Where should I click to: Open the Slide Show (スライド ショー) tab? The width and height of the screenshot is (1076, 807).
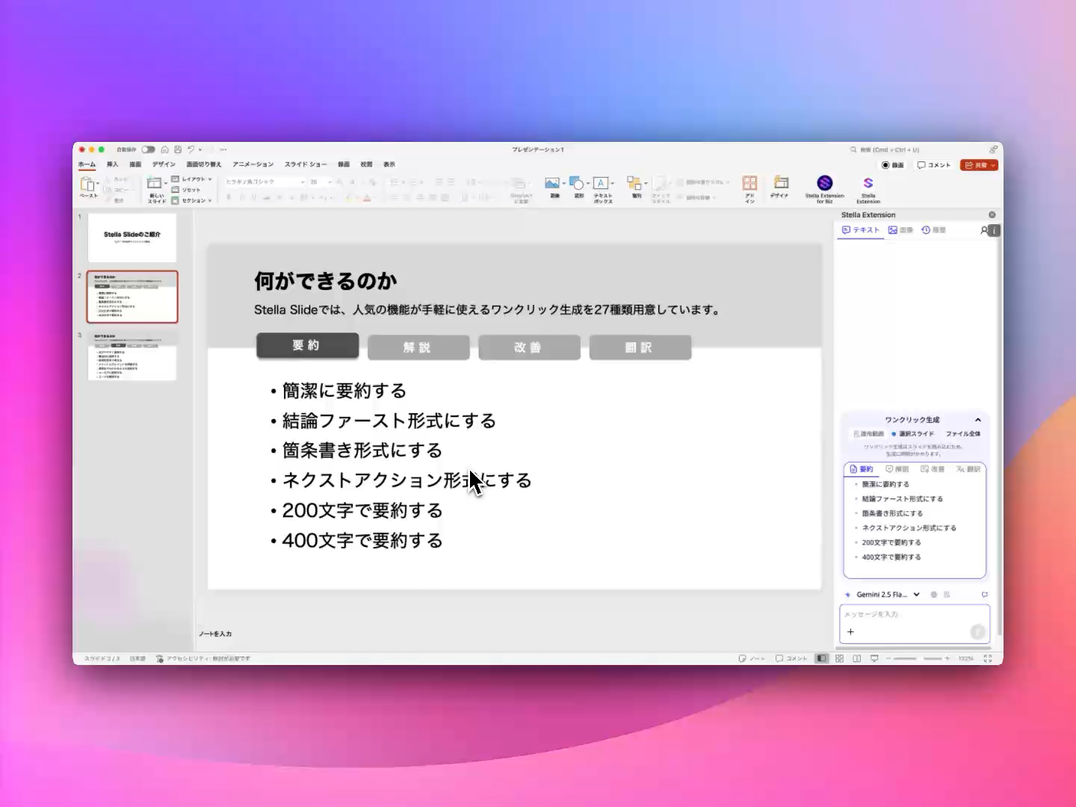coord(306,164)
